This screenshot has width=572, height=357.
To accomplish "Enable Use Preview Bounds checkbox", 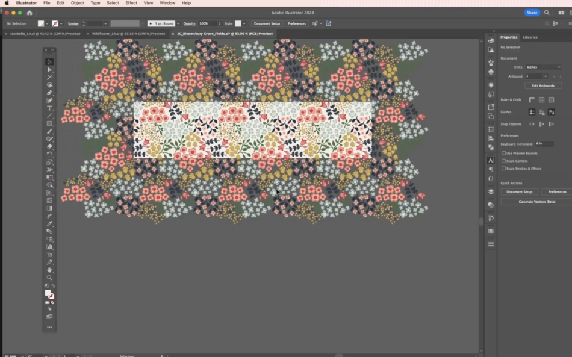I will (x=504, y=153).
